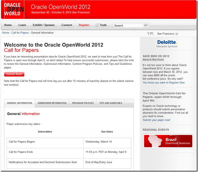Screen dimensions: 198x172
Task: Switch to the Program Policies tab
Action: pos(83,103)
